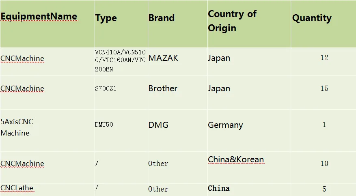Image resolution: width=356 pixels, height=196 pixels.
Task: Select the Type column header
Action: coord(106,18)
